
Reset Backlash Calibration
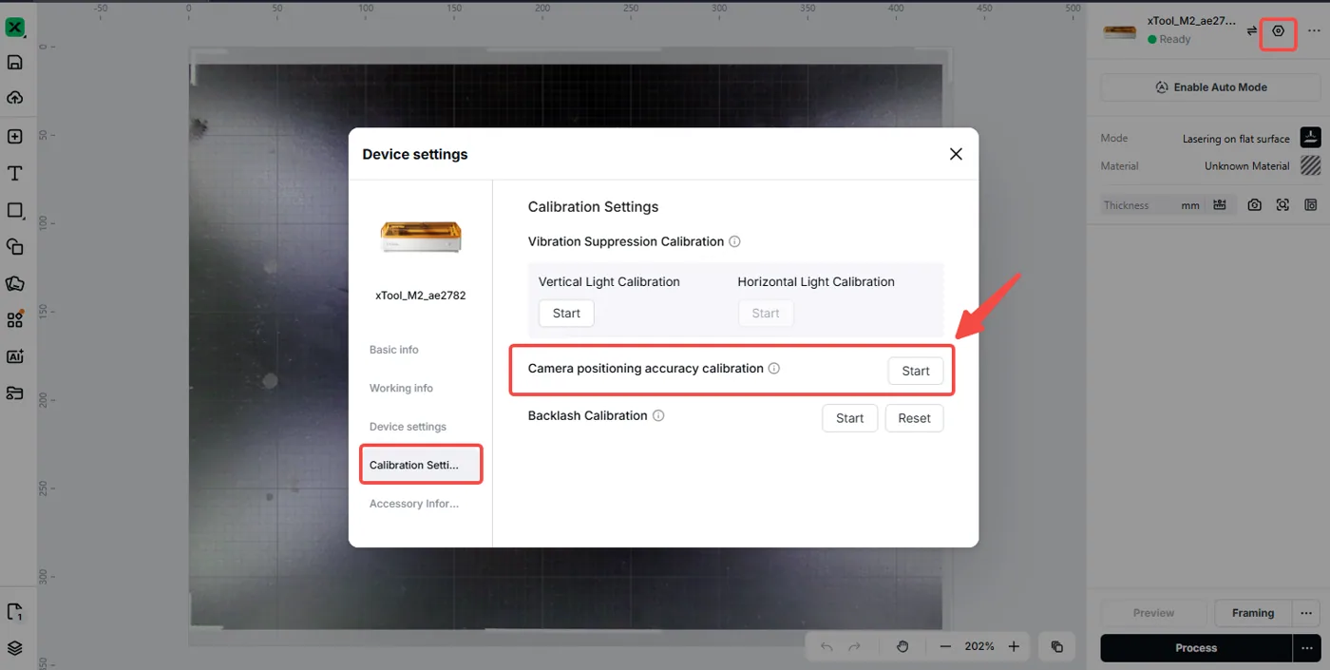pyautogui.click(x=914, y=418)
